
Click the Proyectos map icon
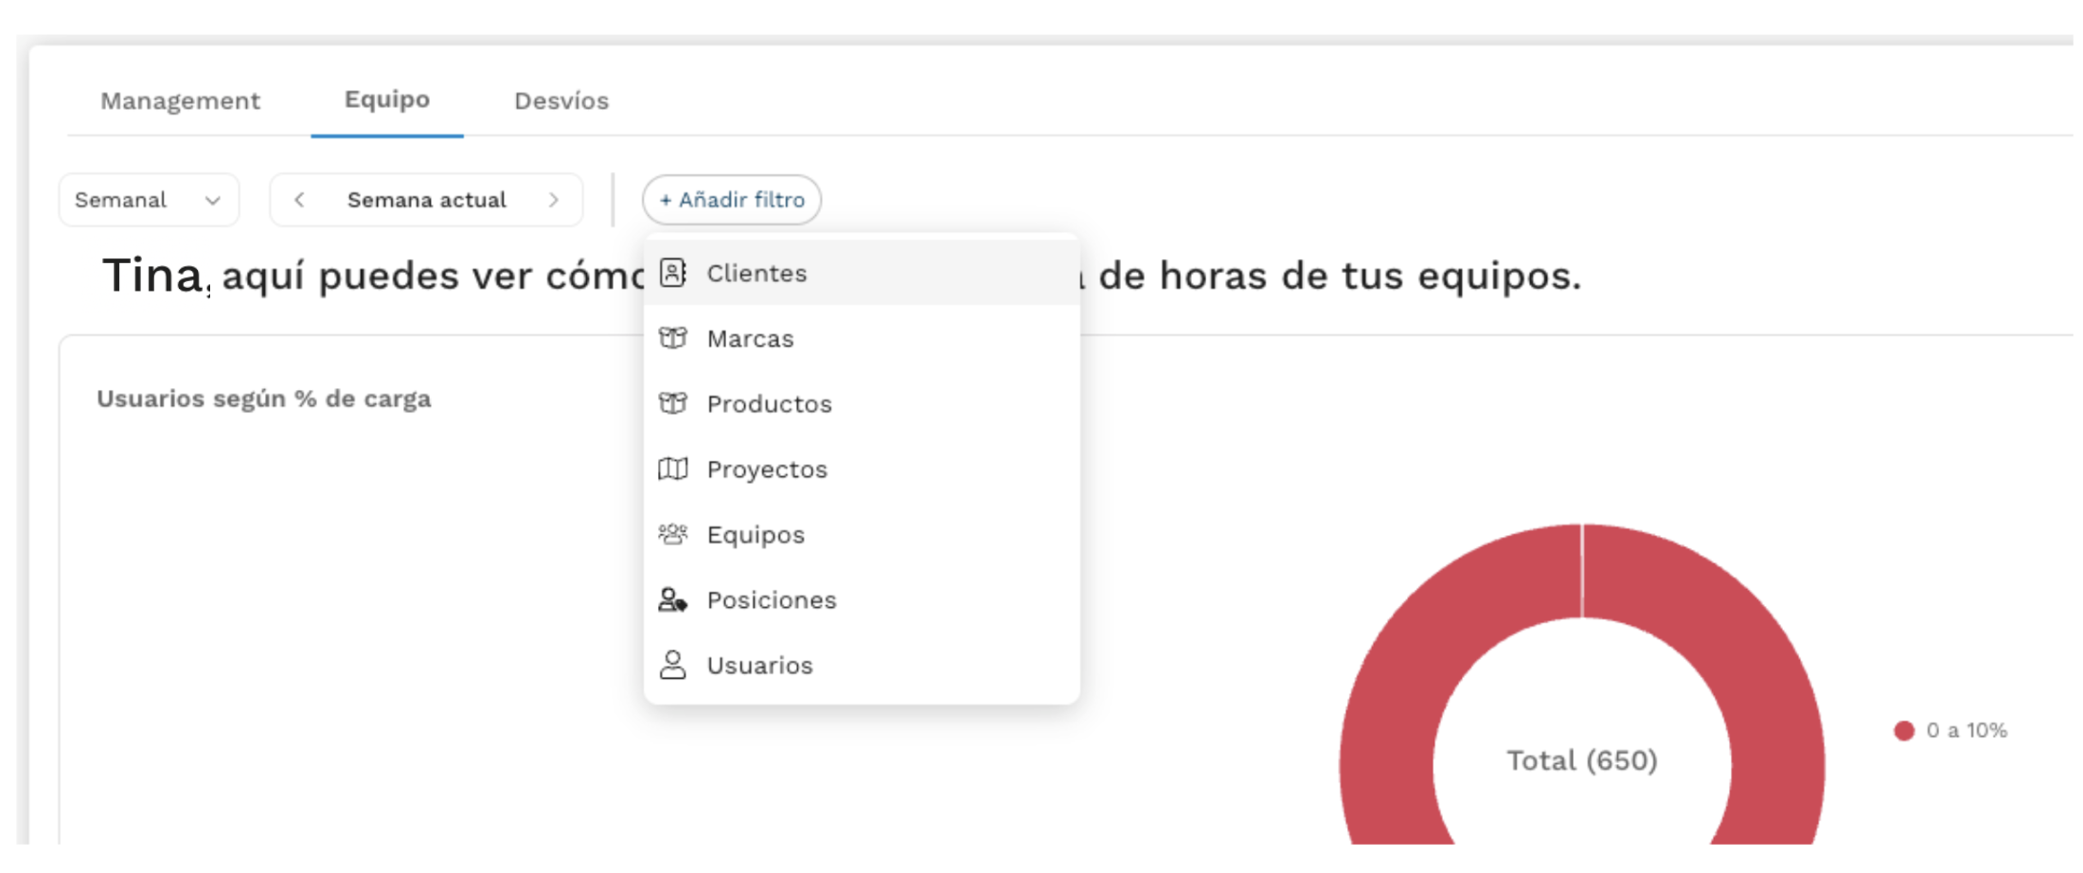click(x=672, y=469)
